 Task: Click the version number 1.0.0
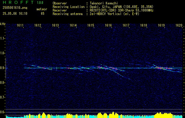tap(40, 2)
